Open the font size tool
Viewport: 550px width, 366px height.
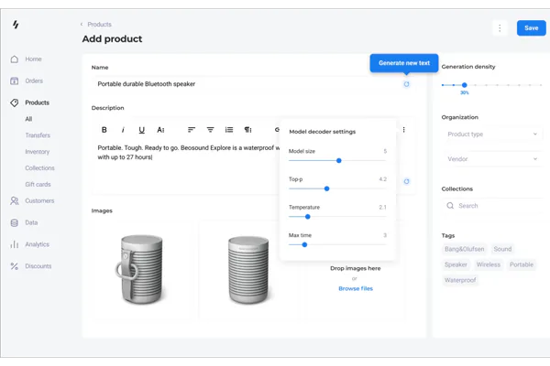[160, 130]
